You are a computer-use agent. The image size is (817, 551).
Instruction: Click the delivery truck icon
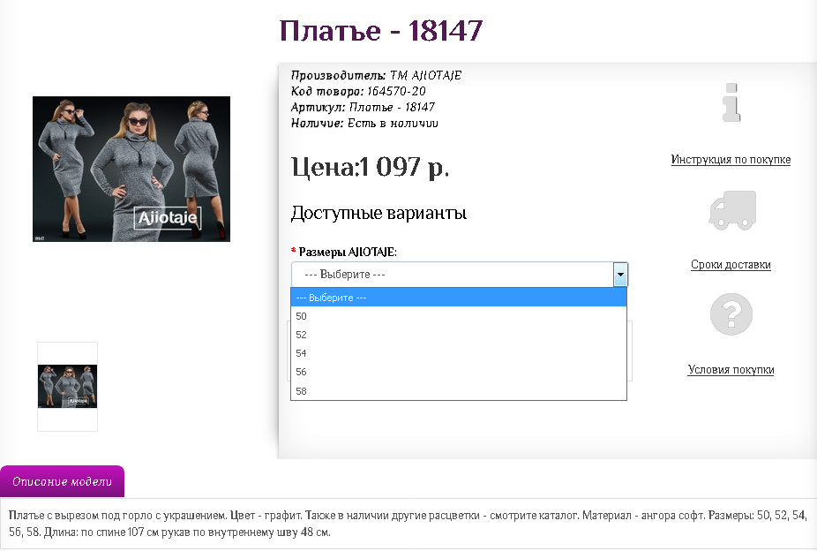click(732, 210)
